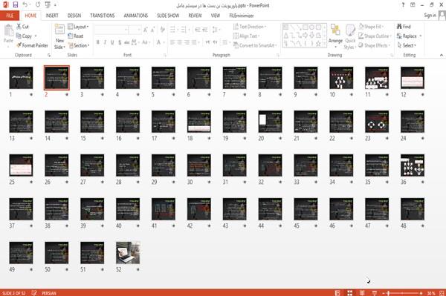This screenshot has height=296, width=446.
Task: Expand the Text Direction dropdown
Action: (x=250, y=27)
